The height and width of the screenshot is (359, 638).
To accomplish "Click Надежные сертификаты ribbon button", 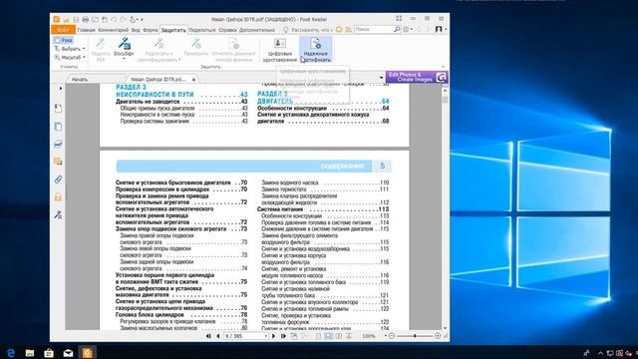I will tap(316, 50).
